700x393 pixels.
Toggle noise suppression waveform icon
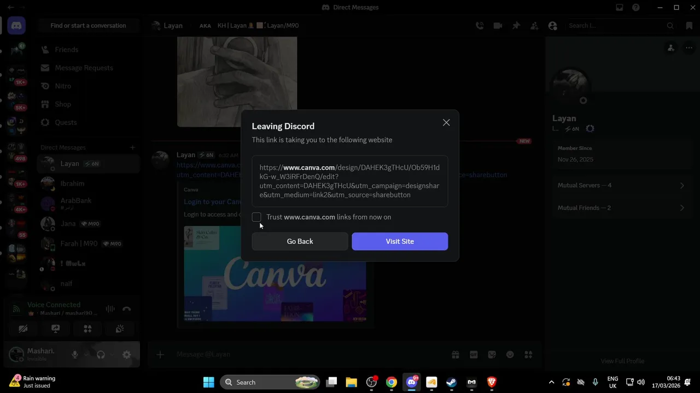coord(110,309)
